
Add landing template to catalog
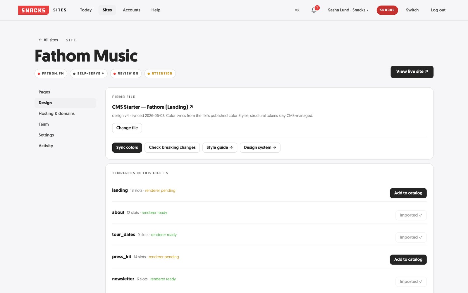click(408, 193)
